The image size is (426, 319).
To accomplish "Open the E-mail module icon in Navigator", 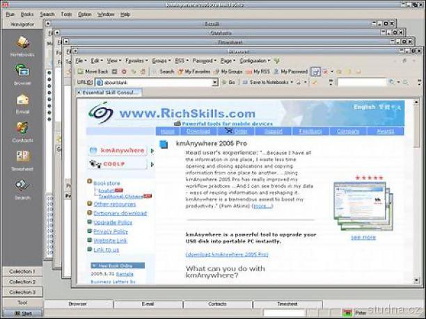I will (x=22, y=104).
